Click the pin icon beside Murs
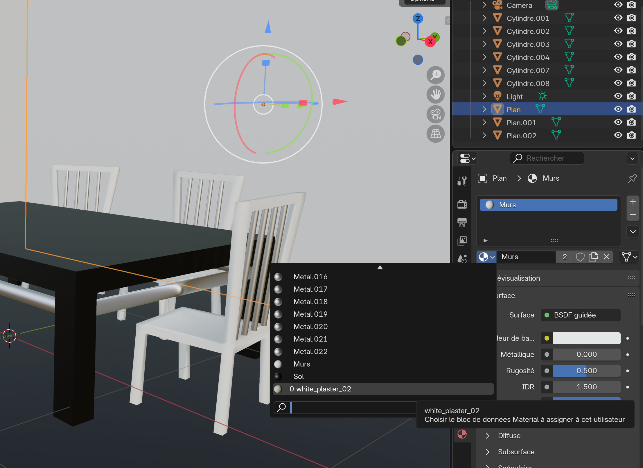The height and width of the screenshot is (468, 643). coord(632,178)
